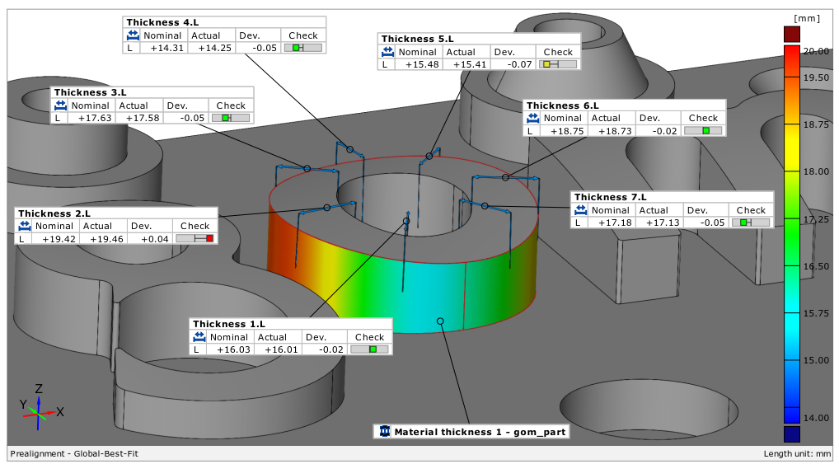Click the green check indicator of Thickness 6.L
The image size is (839, 464).
click(705, 130)
